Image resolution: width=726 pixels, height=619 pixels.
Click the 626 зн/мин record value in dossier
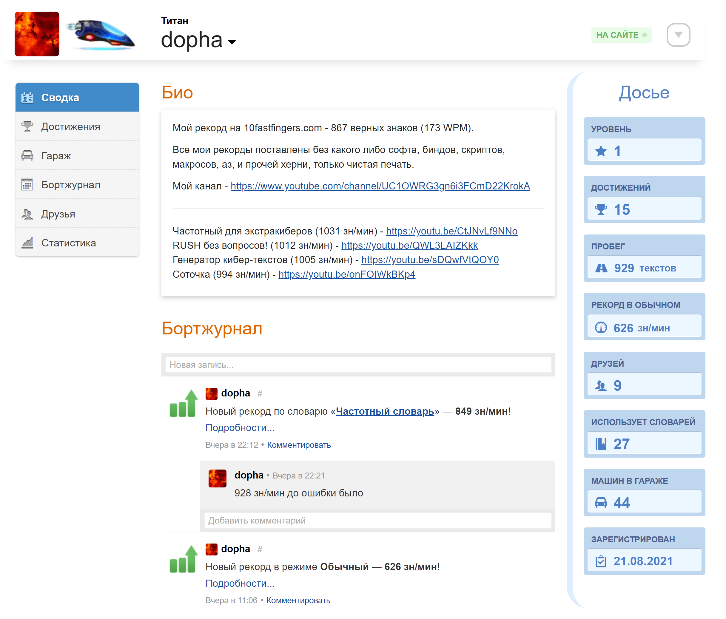642,328
